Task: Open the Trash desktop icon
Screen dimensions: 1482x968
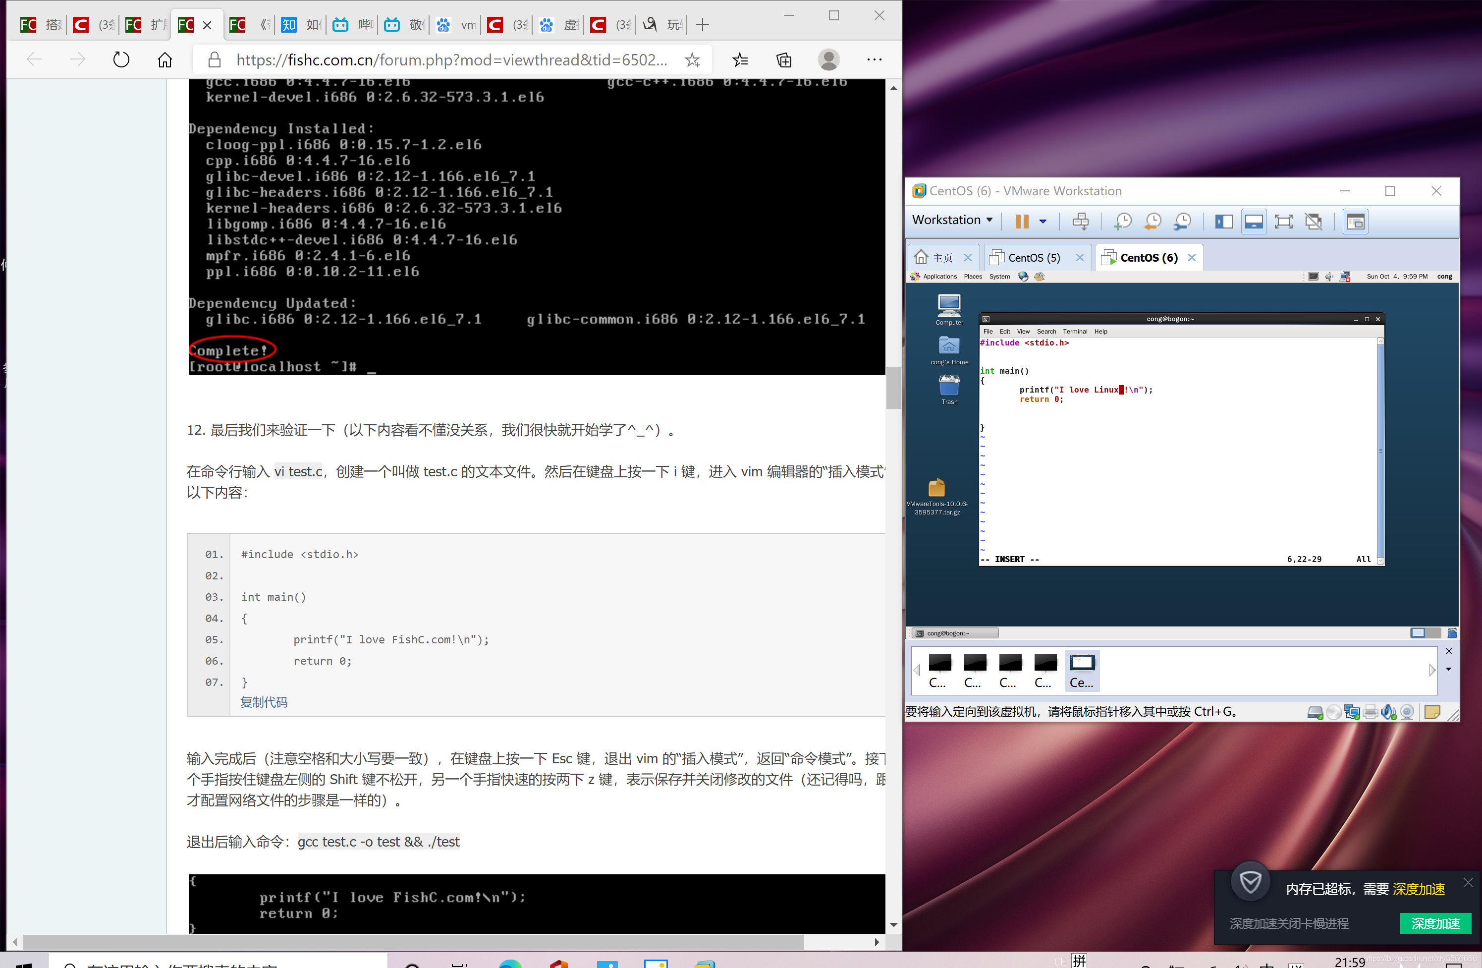Action: click(x=949, y=390)
